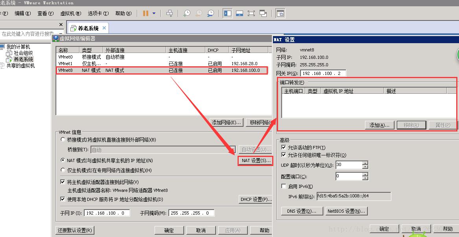The width and height of the screenshot is (459, 237).
Task: Close the library pane with its X
Action: point(61,24)
